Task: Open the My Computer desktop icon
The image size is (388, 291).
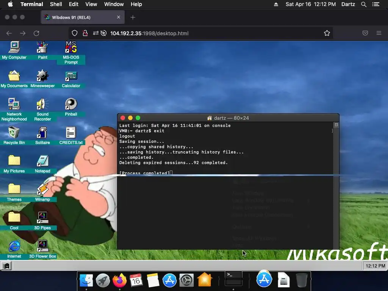Action: click(x=14, y=47)
